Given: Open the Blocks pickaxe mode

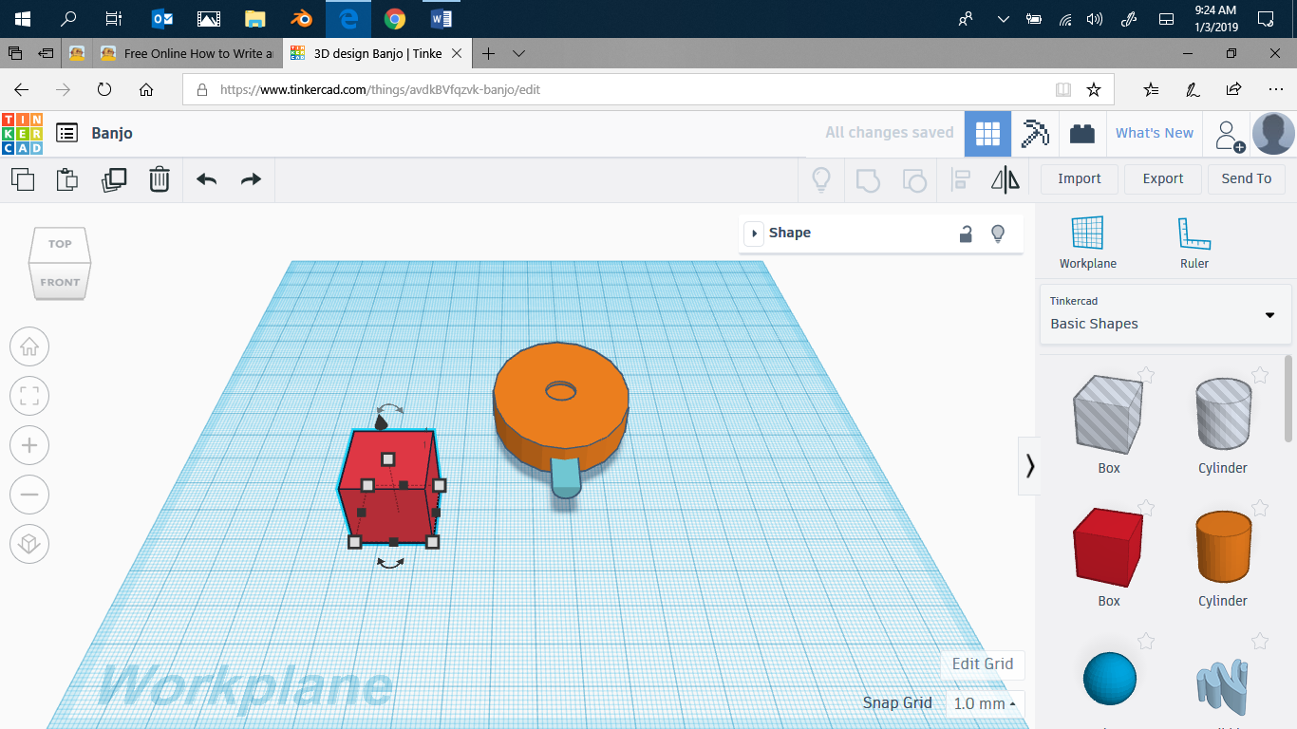Looking at the screenshot, I should coord(1035,133).
